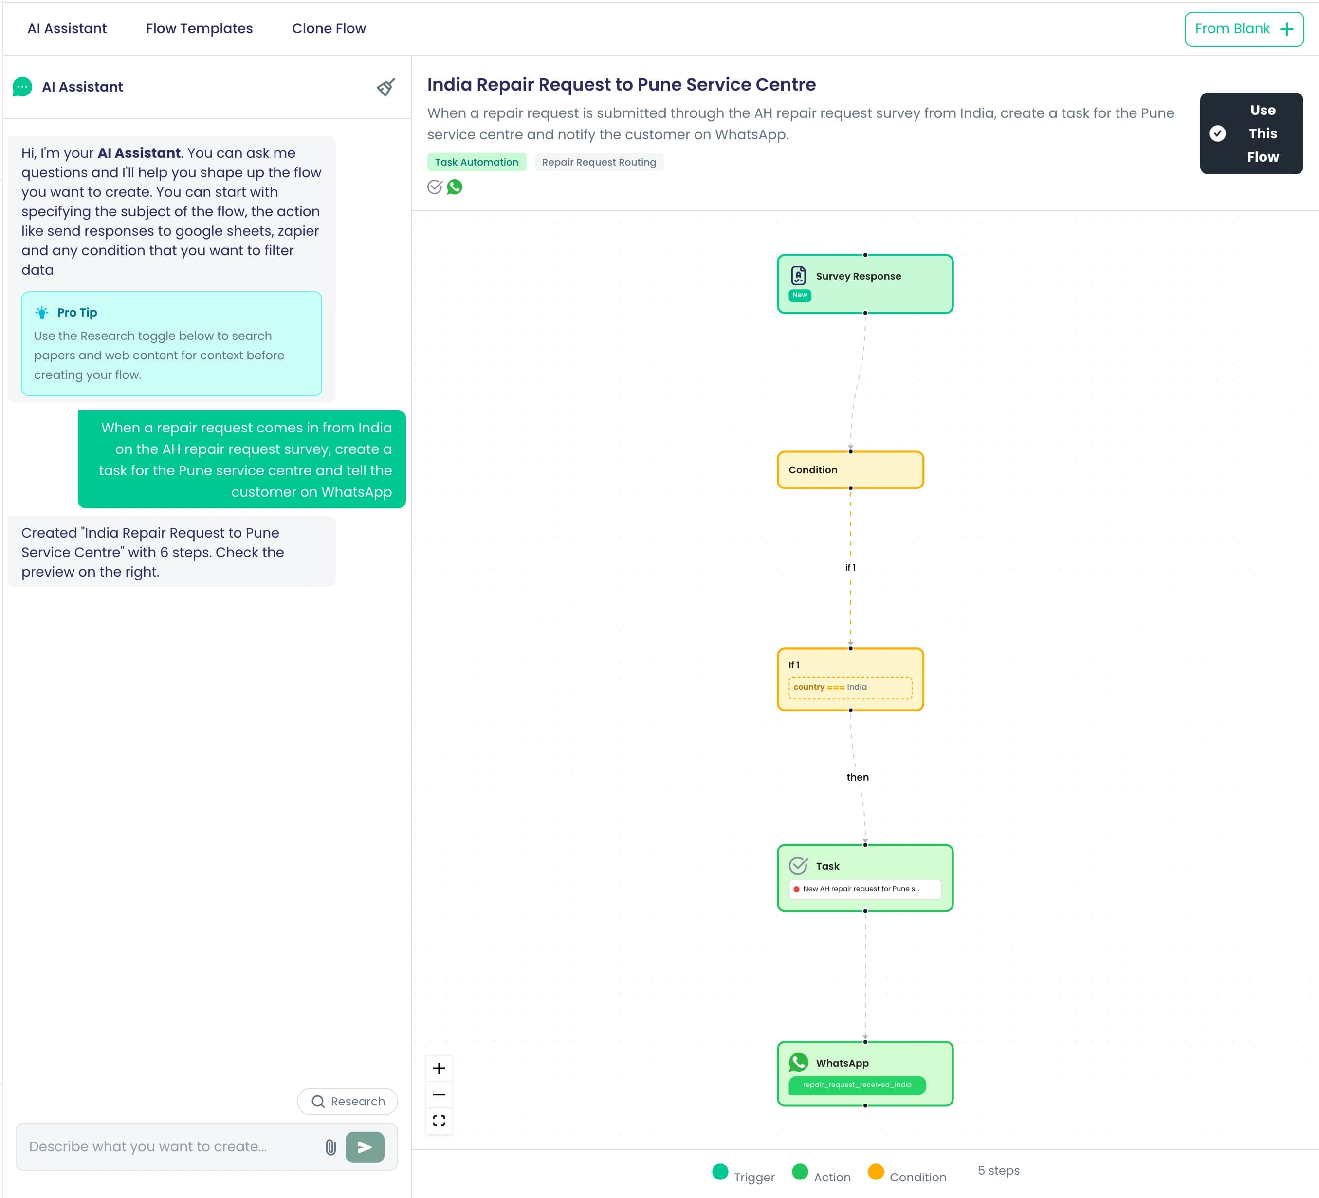Click the Survey Response node icon

coord(798,276)
